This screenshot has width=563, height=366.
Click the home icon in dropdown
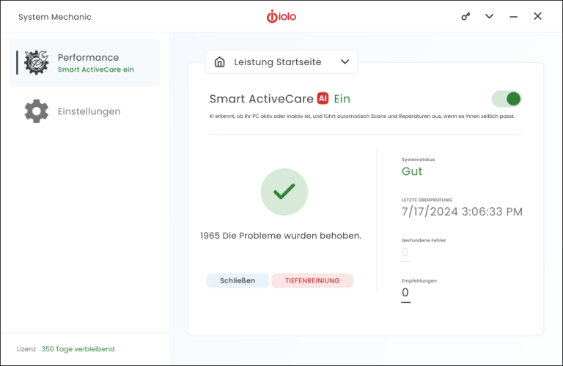click(220, 61)
